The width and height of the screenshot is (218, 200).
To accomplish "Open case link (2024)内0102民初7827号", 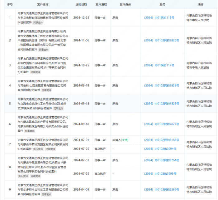I will [161, 124].
